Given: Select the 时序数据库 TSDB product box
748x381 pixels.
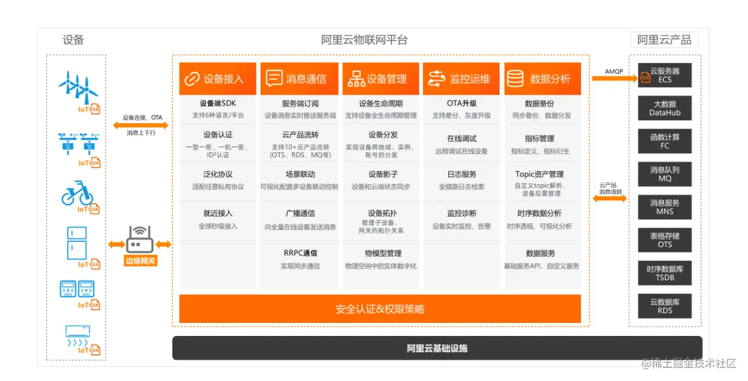Looking at the screenshot, I should (664, 273).
